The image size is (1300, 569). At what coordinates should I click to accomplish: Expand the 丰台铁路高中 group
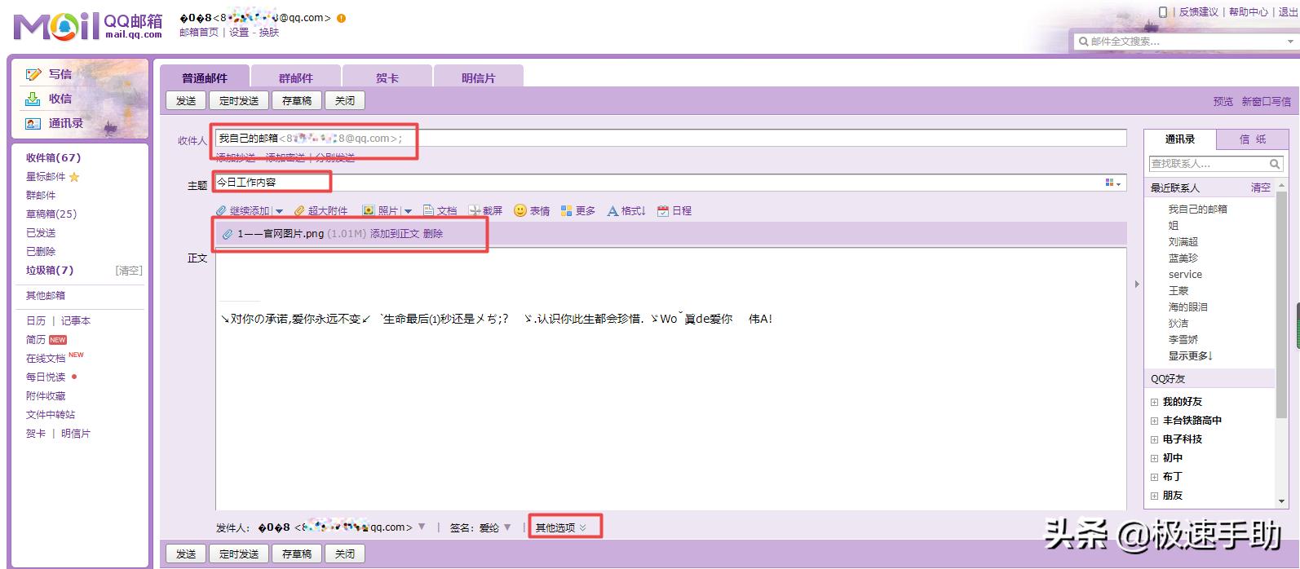tap(1154, 421)
